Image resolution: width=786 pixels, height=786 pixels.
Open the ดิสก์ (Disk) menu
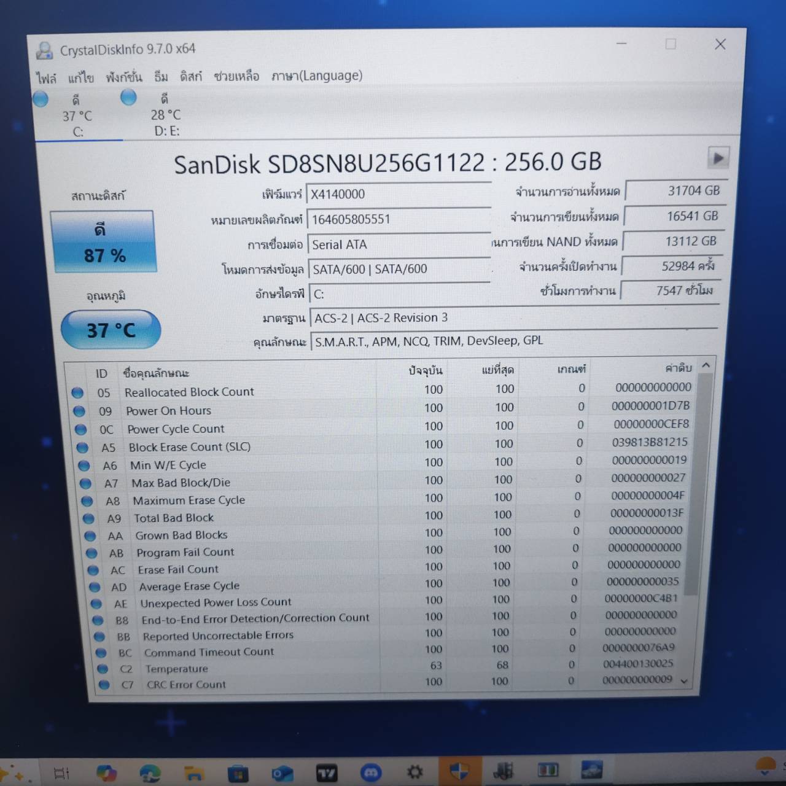(190, 76)
